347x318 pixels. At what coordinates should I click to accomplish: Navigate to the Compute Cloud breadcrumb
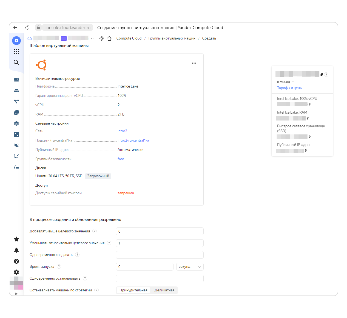pos(129,38)
